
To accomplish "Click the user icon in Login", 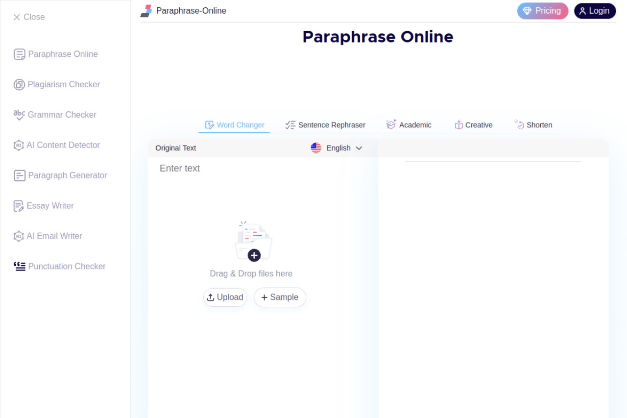I will click(x=582, y=11).
